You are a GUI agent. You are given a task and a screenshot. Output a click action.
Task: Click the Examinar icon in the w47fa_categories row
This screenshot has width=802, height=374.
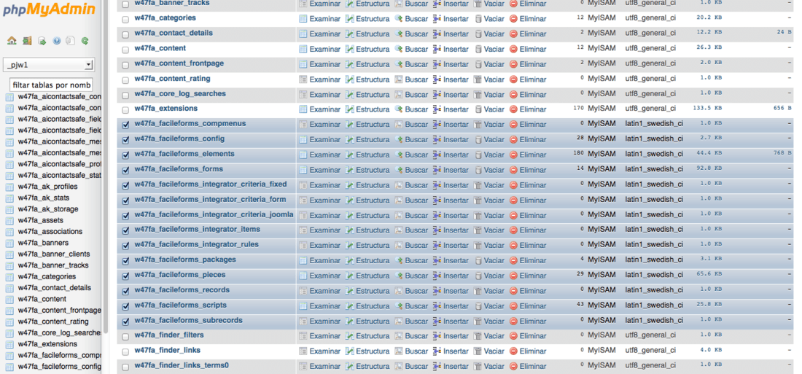pos(303,19)
